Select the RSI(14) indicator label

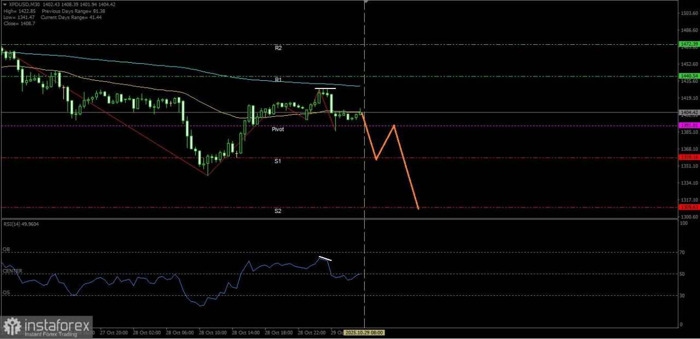[x=21, y=224]
